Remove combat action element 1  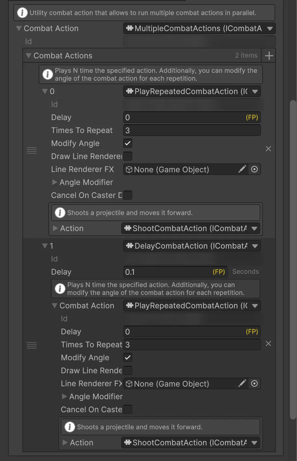coord(268,343)
